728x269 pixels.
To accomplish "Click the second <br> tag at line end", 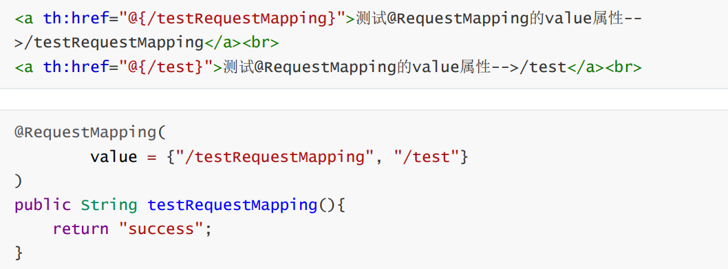I will [623, 67].
